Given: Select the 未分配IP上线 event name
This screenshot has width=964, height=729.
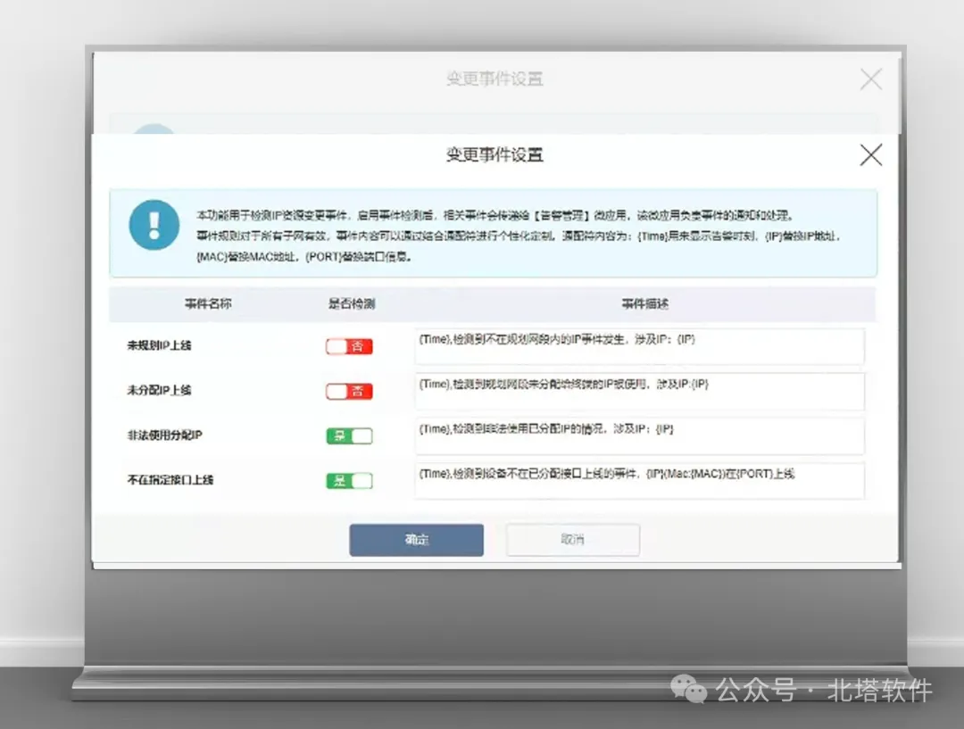Looking at the screenshot, I should pos(159,390).
